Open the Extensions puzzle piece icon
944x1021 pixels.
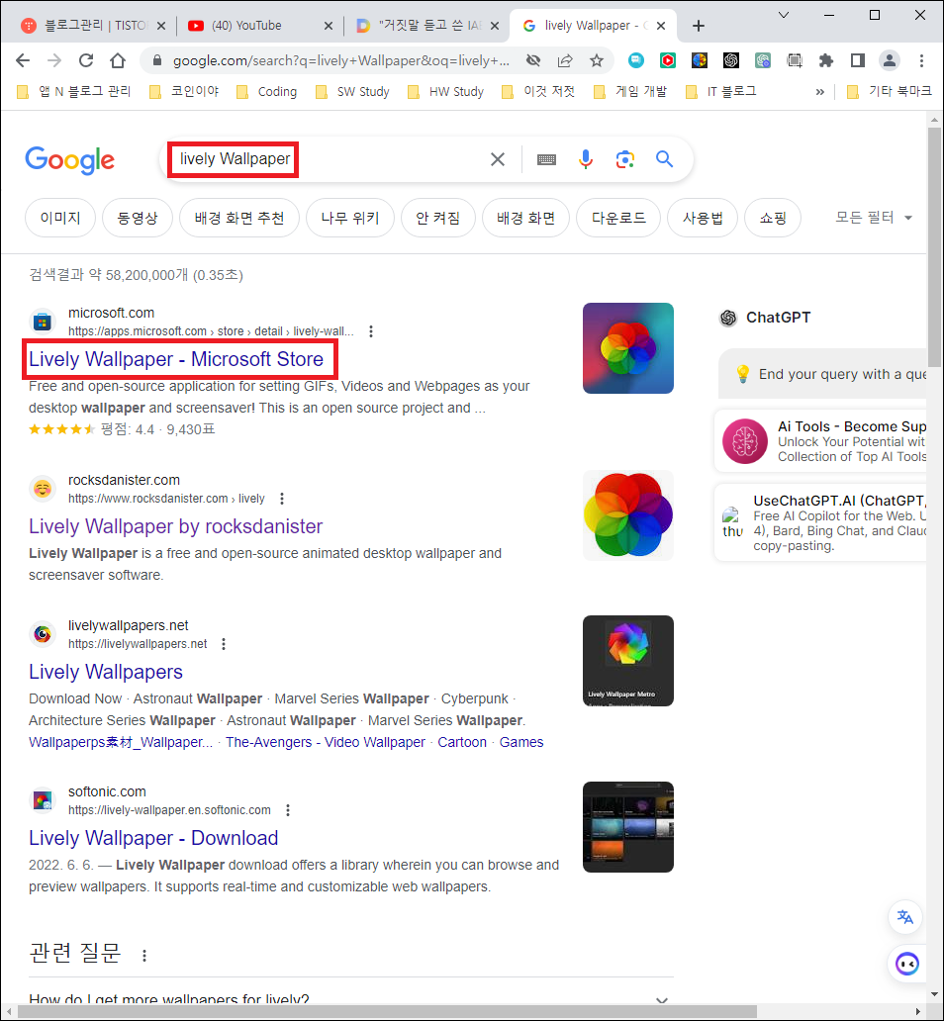[826, 60]
